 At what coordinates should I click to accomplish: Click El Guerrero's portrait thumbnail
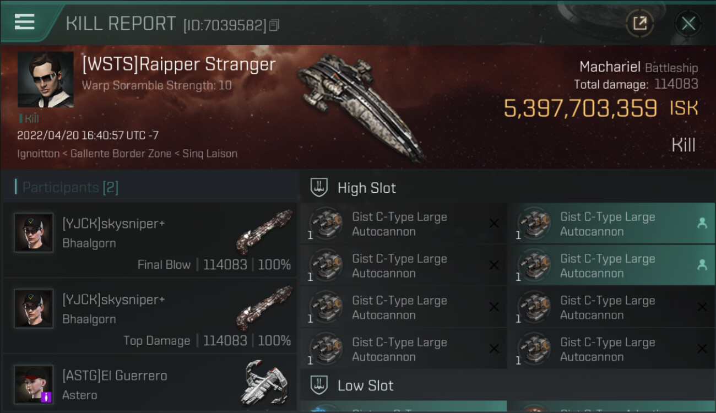(x=34, y=384)
